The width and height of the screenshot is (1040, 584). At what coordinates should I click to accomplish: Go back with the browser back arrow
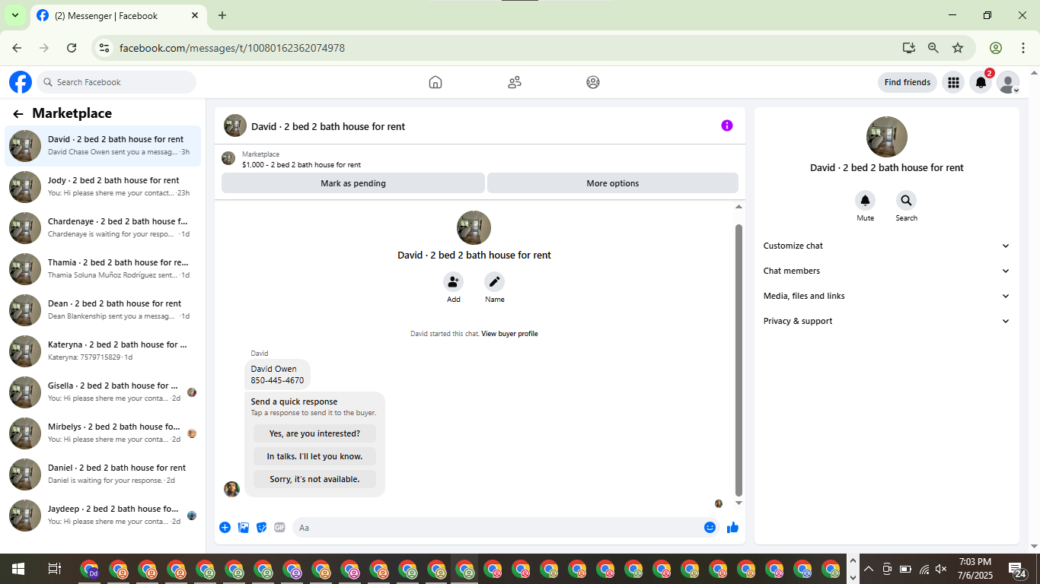(17, 48)
